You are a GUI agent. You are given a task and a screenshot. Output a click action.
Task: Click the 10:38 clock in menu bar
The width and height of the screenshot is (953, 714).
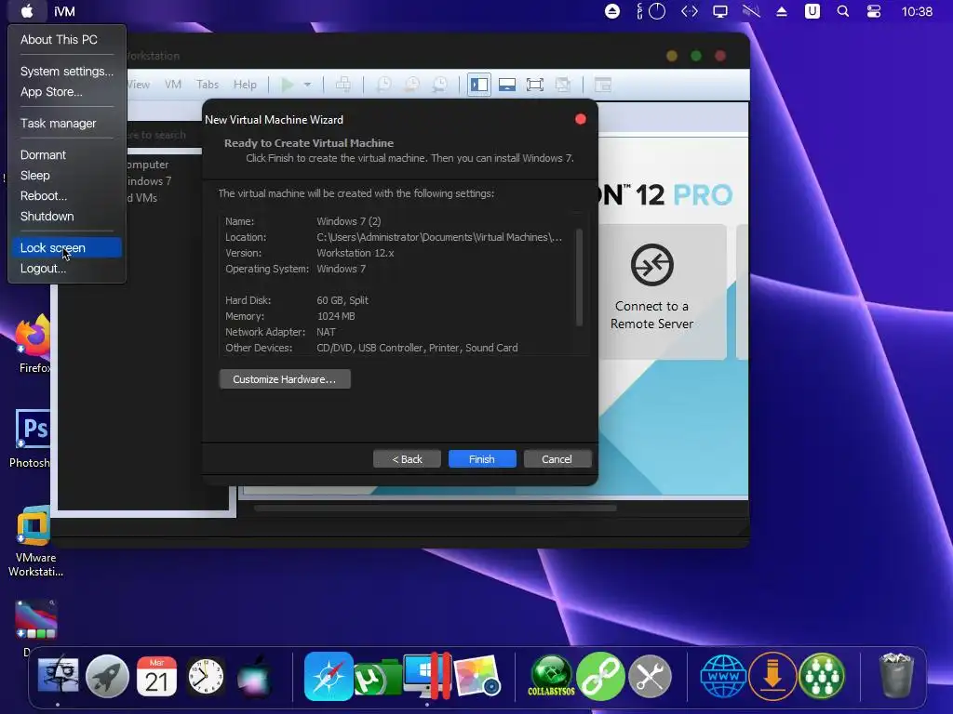pyautogui.click(x=917, y=11)
